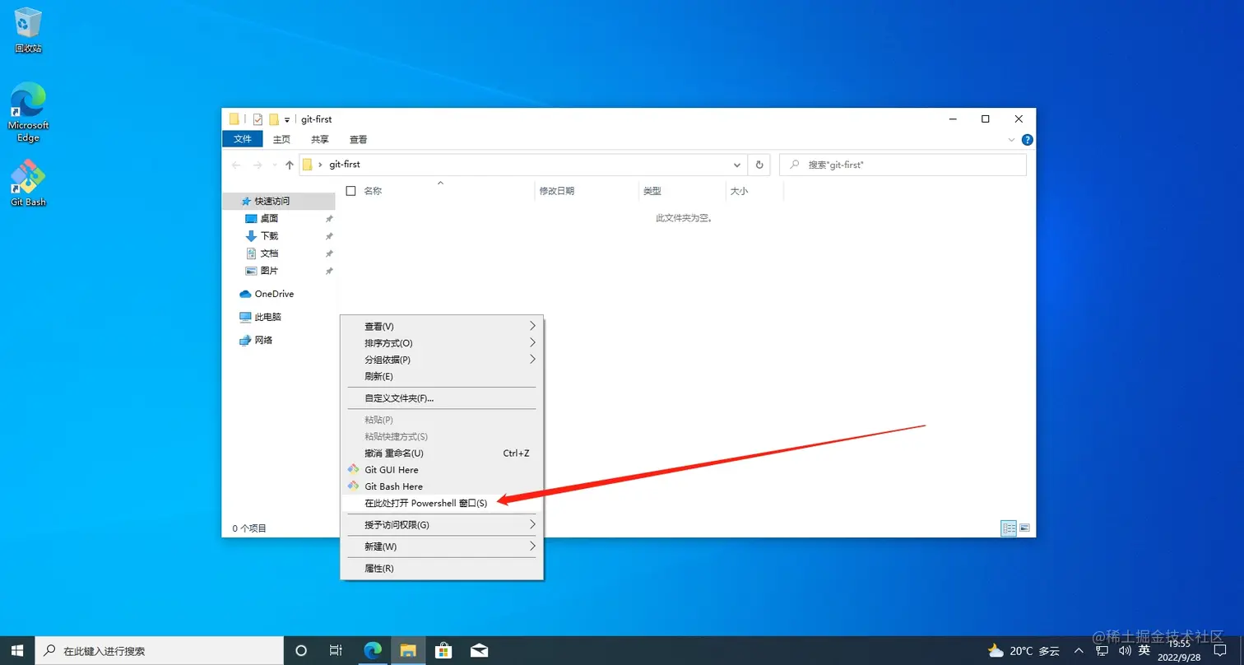Sort by the 大小 column header
Screen dimensions: 1244x665
[x=739, y=191]
